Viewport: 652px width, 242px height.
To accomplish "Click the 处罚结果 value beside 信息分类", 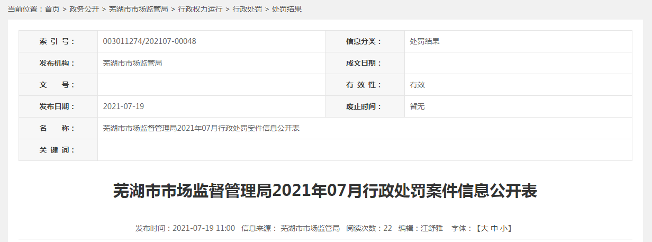I will (424, 41).
